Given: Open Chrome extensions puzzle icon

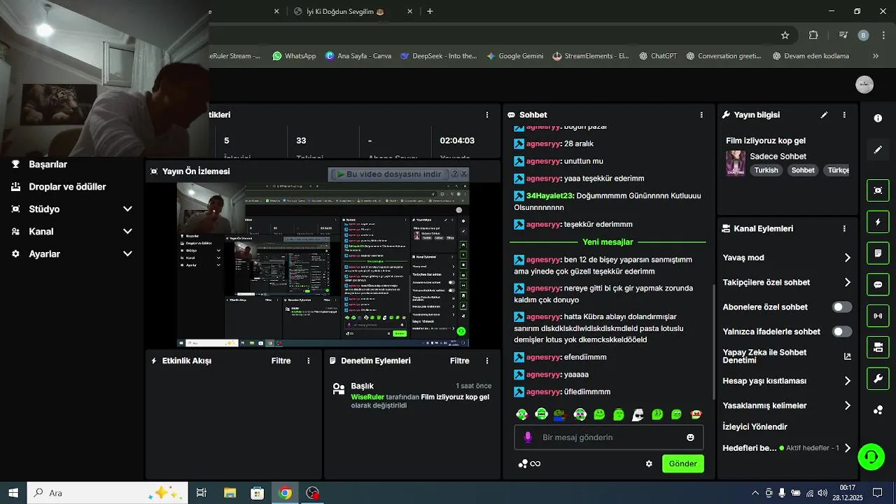Looking at the screenshot, I should (x=813, y=35).
